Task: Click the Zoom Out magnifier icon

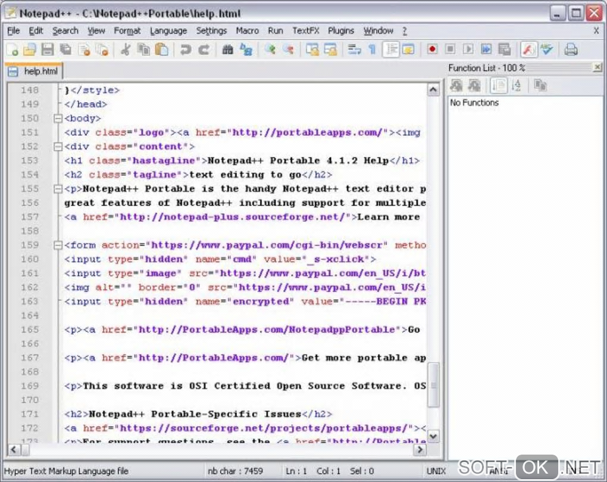Action: point(288,49)
